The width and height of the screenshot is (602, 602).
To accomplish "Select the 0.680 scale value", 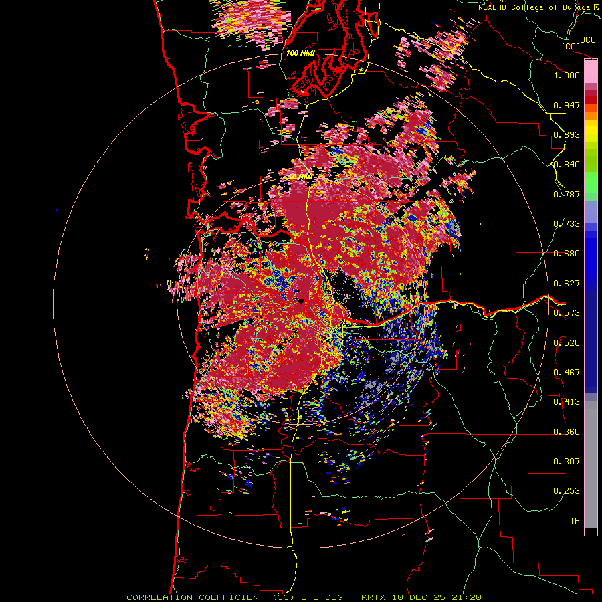I will pyautogui.click(x=567, y=254).
